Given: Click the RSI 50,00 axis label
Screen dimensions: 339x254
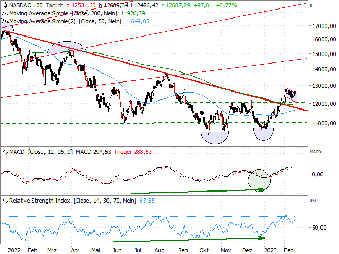Looking at the screenshot, I should pyautogui.click(x=319, y=228).
